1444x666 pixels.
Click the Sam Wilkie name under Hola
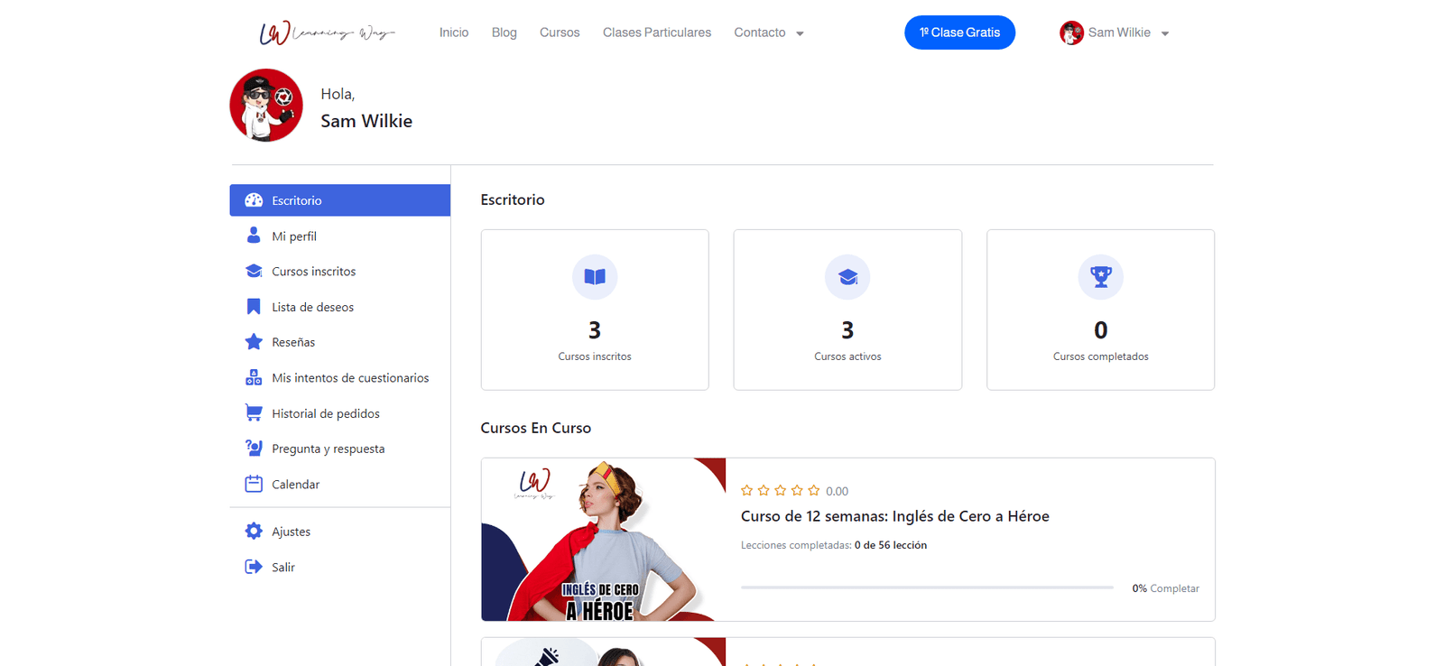[x=366, y=121]
